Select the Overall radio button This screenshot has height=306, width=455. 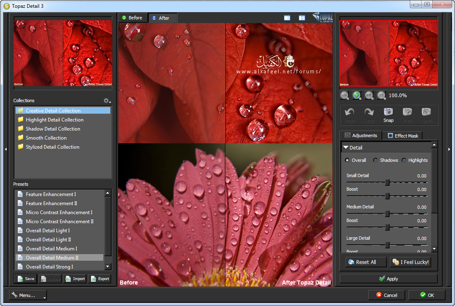tap(347, 160)
